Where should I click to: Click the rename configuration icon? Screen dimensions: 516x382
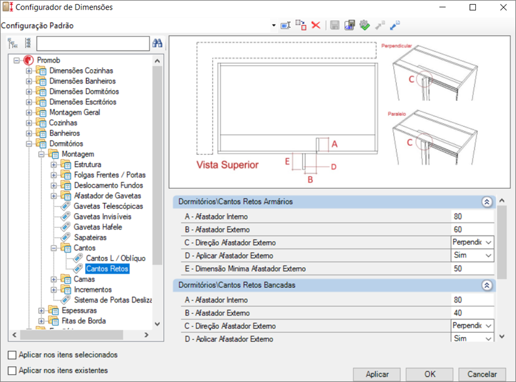(286, 26)
